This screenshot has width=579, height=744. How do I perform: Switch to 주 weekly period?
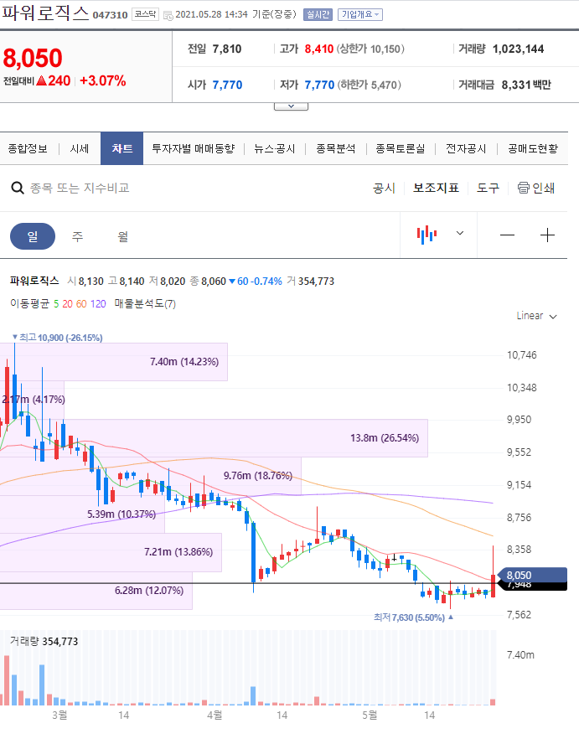pos(78,236)
